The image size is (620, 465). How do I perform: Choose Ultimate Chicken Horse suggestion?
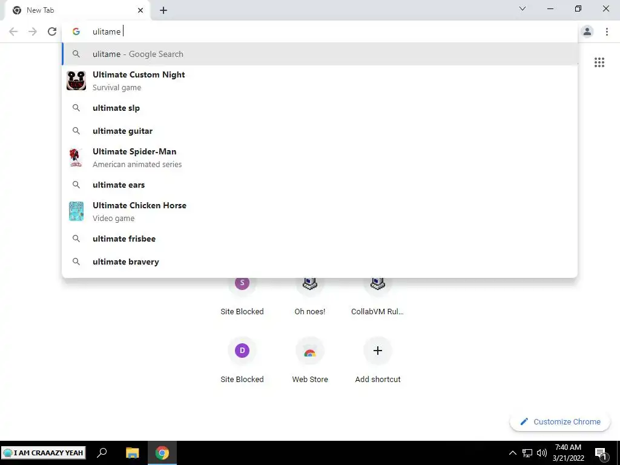320,211
